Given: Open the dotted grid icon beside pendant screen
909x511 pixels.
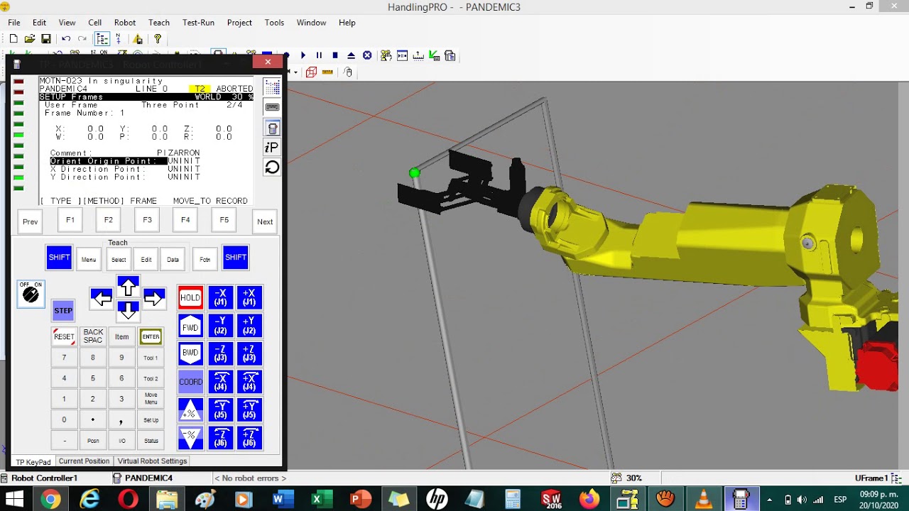Looking at the screenshot, I should (x=272, y=87).
